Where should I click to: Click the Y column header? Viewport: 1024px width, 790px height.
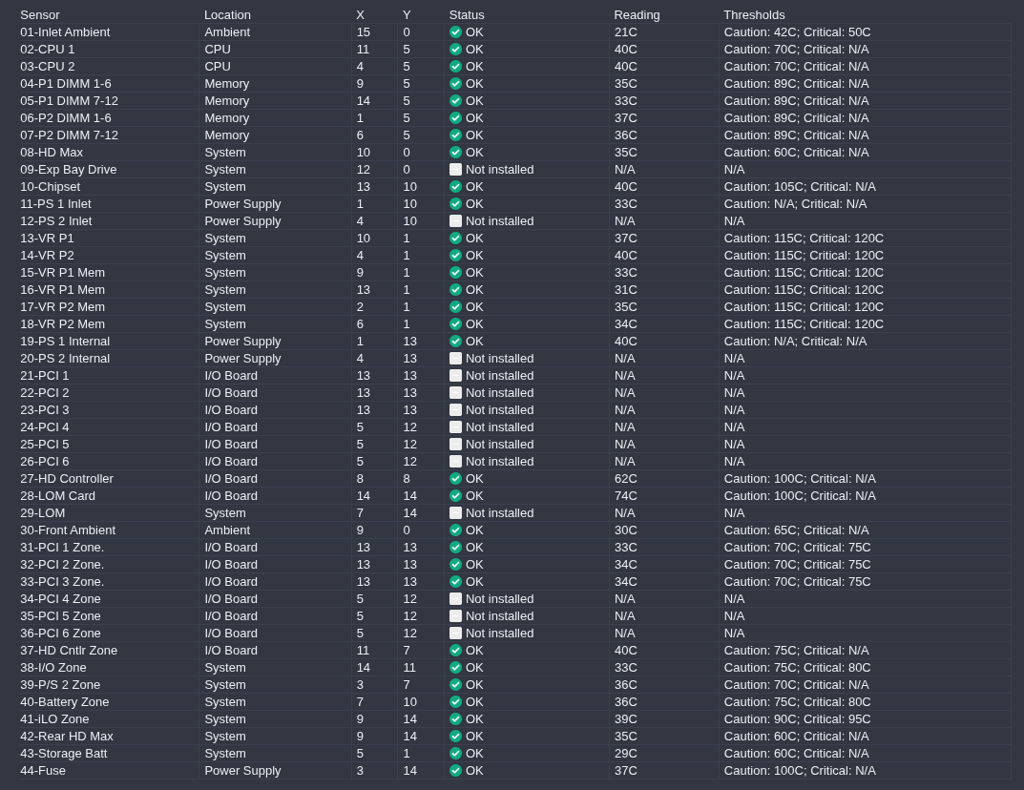(407, 15)
